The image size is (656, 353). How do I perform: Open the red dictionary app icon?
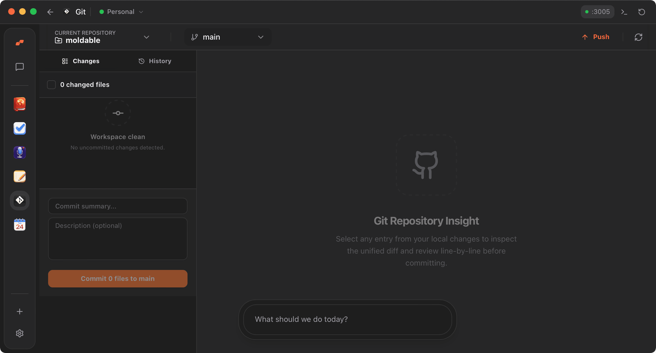click(19, 104)
